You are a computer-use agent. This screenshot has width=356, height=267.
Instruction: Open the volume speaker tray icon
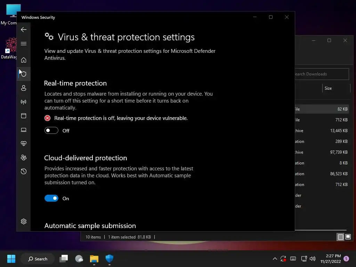[313, 259]
